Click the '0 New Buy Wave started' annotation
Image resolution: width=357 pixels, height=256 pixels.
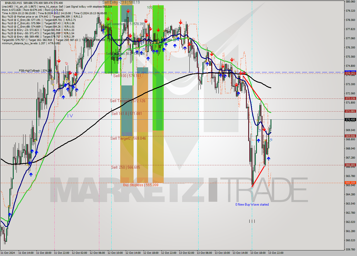click(252, 205)
